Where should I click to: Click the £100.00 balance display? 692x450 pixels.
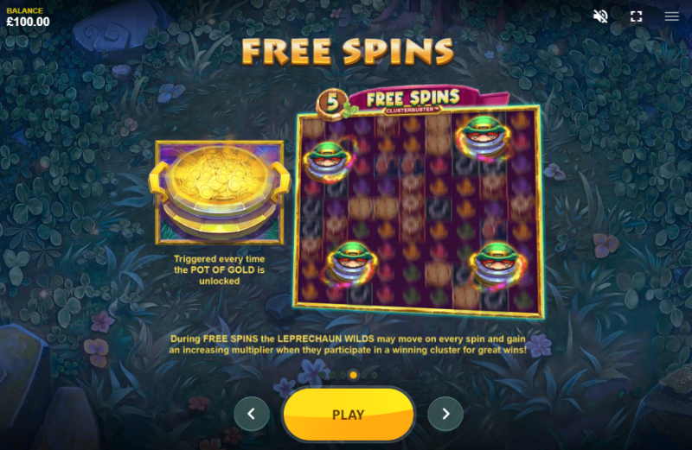28,22
